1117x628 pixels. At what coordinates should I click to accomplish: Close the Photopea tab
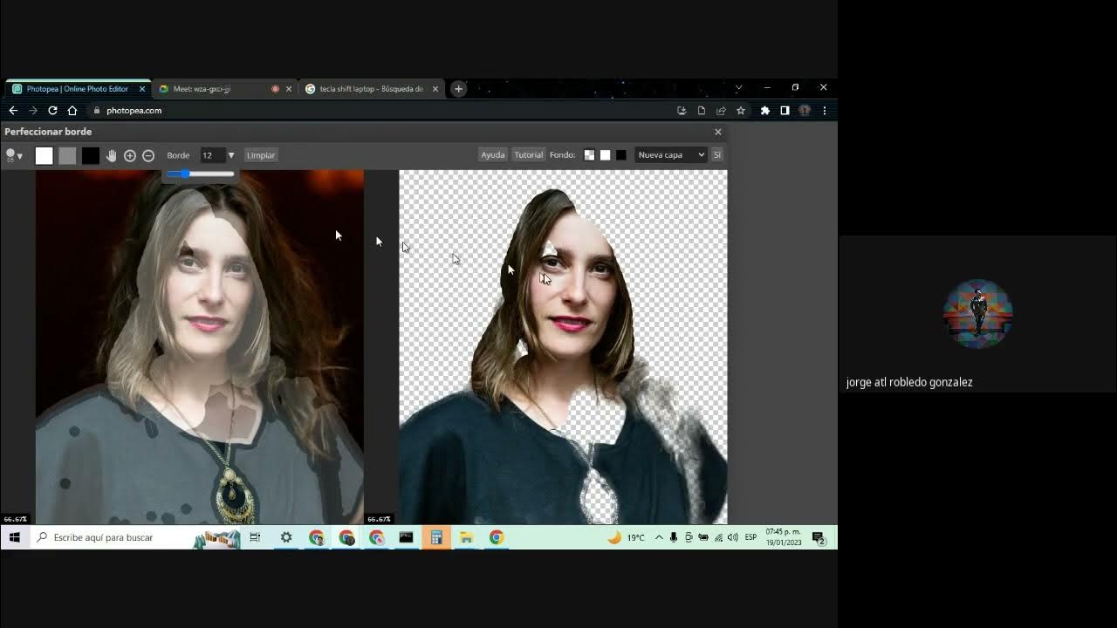(142, 89)
